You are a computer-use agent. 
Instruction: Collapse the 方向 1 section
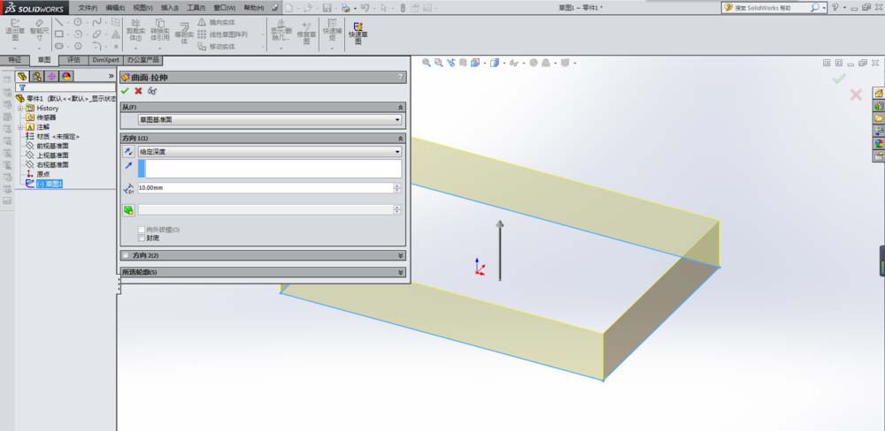pos(401,138)
